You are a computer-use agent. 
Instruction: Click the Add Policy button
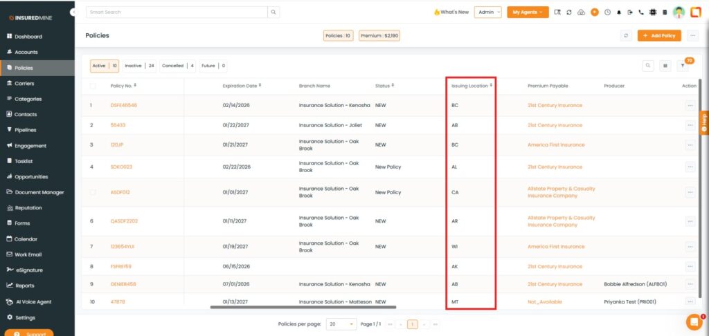659,35
